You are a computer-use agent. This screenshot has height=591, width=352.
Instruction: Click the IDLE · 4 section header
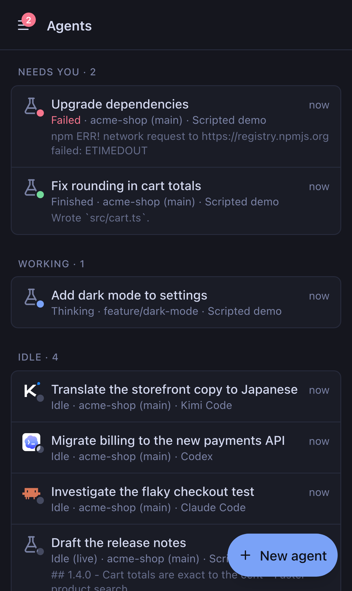click(x=38, y=357)
